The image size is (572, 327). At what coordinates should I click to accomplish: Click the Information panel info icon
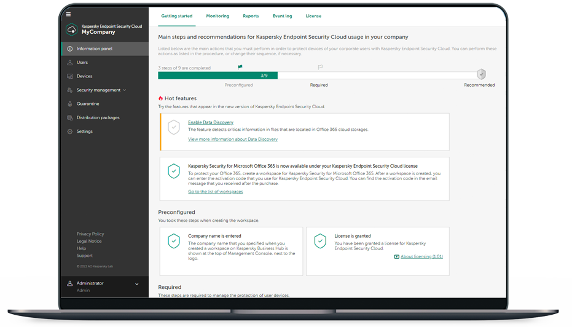click(x=69, y=49)
